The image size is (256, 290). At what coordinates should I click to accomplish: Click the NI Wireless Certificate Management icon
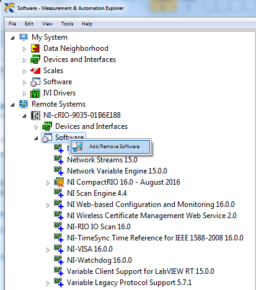point(59,216)
